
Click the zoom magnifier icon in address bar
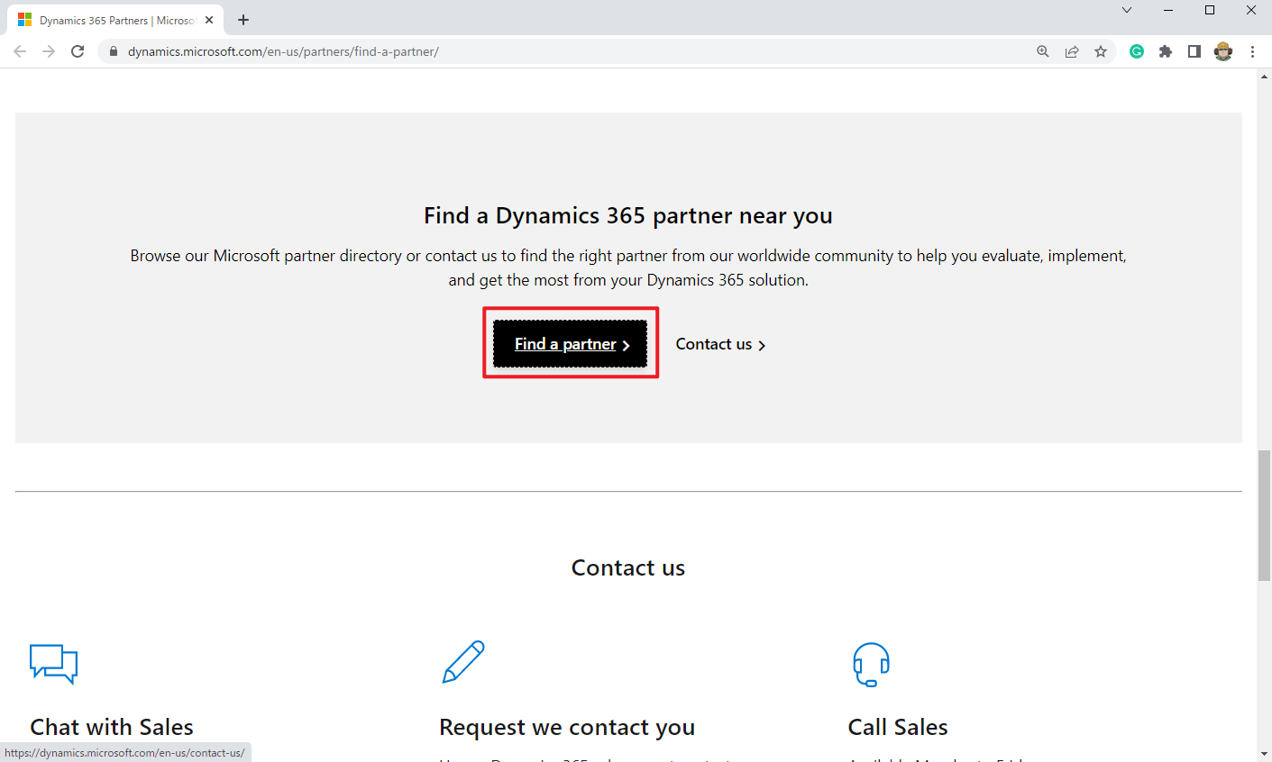click(x=1042, y=51)
